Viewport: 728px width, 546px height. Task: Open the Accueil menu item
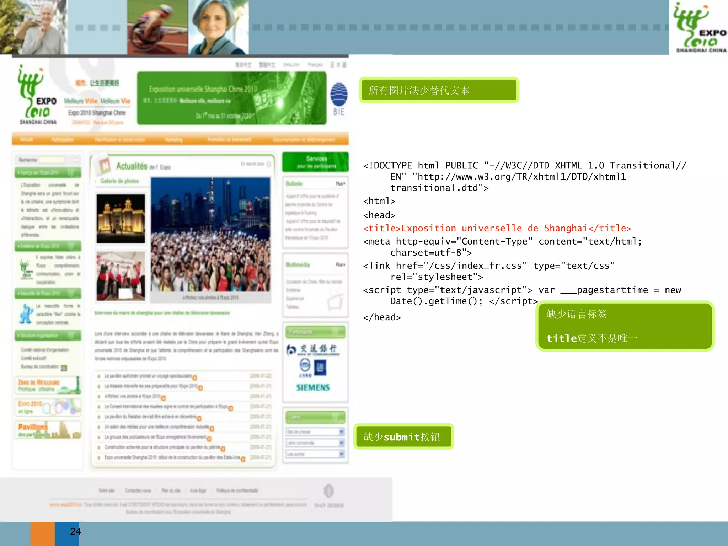click(x=26, y=139)
